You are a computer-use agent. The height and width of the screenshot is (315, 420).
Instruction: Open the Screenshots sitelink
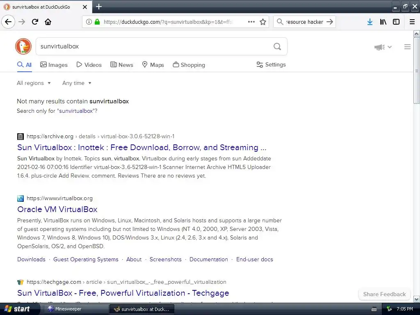tap(166, 259)
